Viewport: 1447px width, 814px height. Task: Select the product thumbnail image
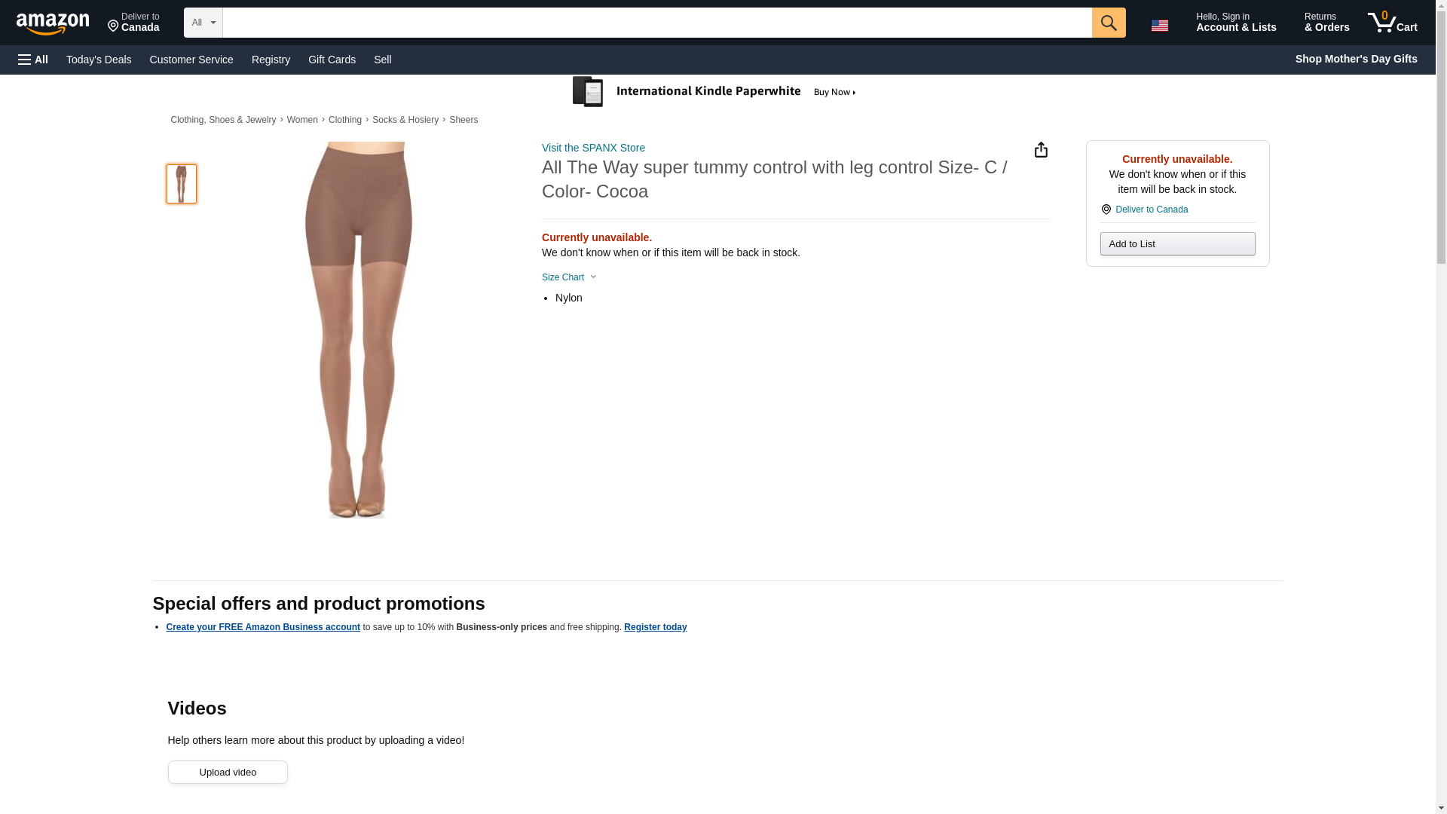181,184
